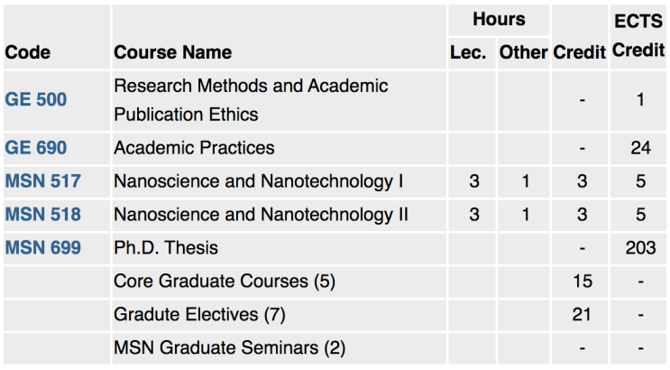670x370 pixels.
Task: Click the Gradute Electives (7) row
Action: (x=335, y=315)
